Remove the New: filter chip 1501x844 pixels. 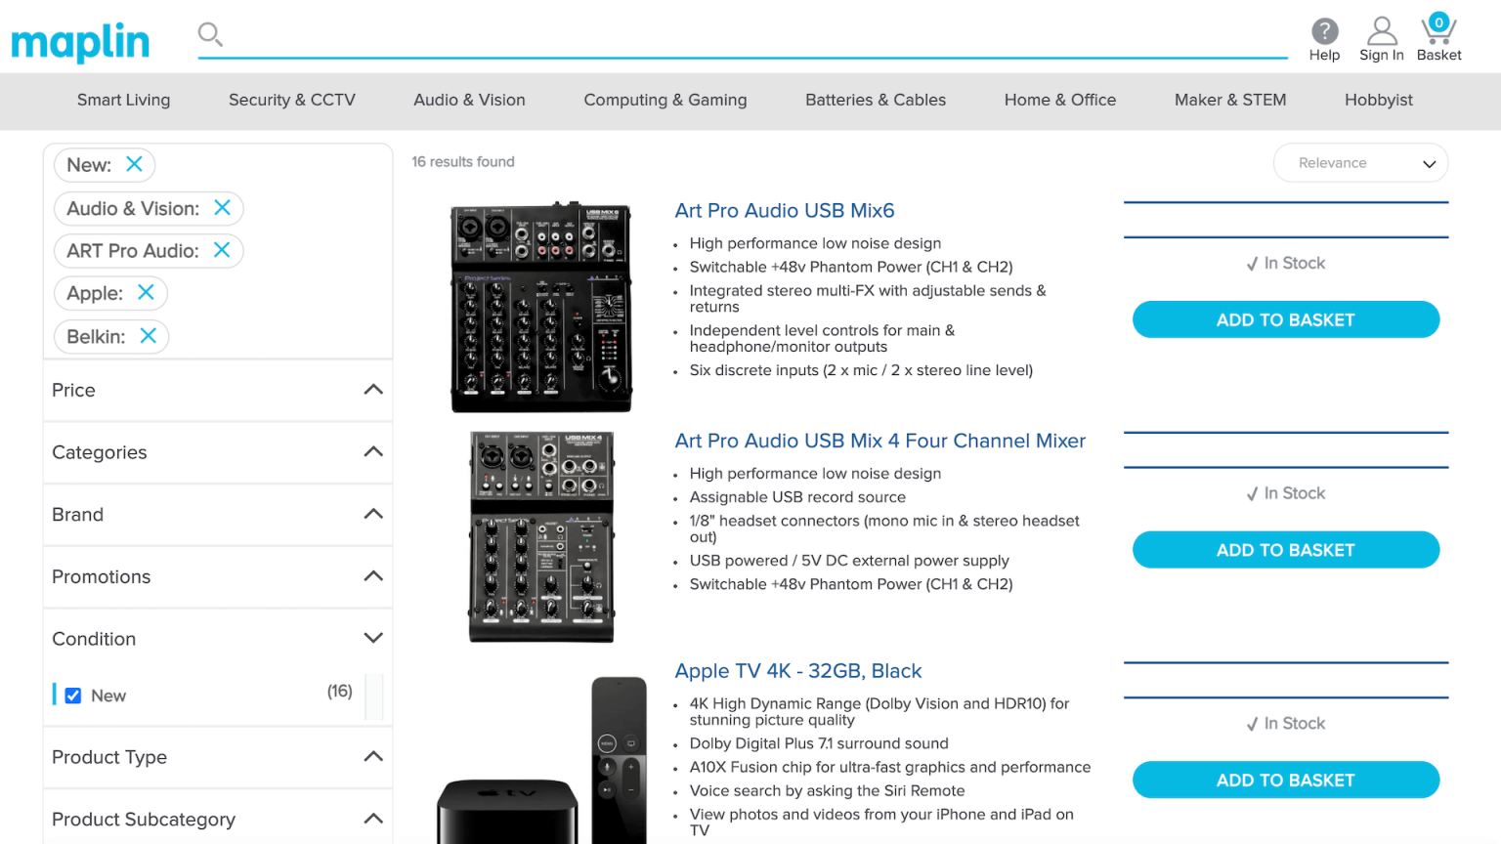point(134,164)
